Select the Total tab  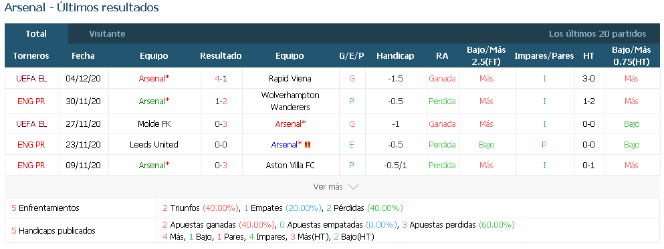36,34
